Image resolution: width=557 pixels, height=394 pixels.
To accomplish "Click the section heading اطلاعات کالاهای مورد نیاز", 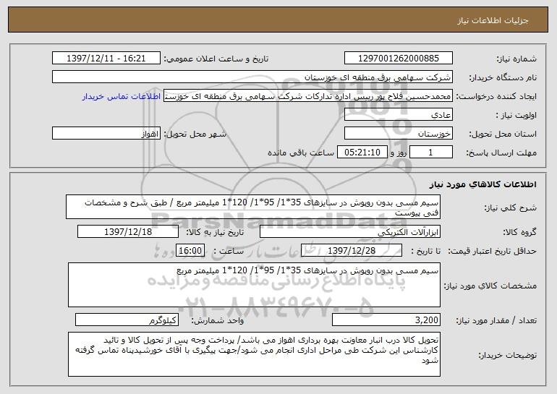I will [x=482, y=184].
